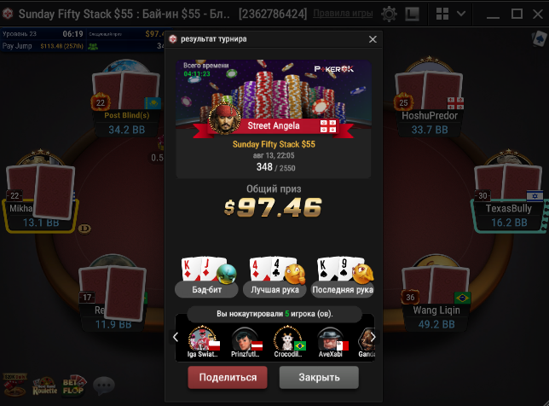Open the four-square table grid view

pos(442,14)
